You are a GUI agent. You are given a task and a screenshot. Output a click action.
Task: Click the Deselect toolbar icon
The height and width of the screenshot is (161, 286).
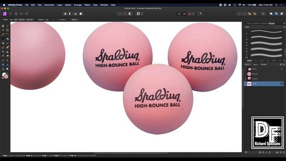tap(125, 14)
